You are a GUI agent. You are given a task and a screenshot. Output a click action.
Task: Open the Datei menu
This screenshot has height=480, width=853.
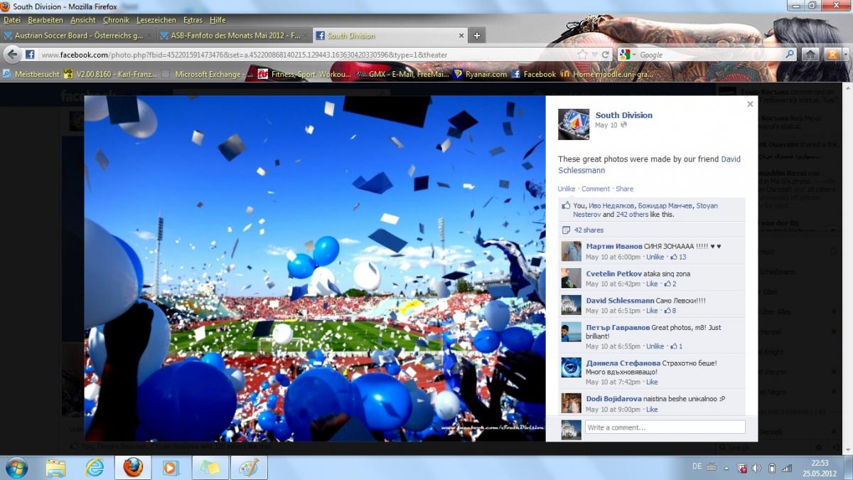pyautogui.click(x=12, y=20)
